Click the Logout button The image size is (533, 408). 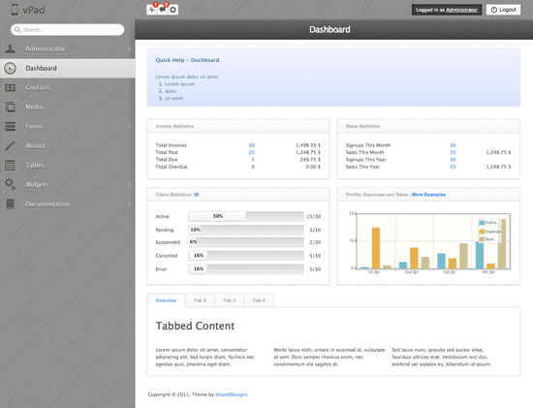click(x=503, y=10)
